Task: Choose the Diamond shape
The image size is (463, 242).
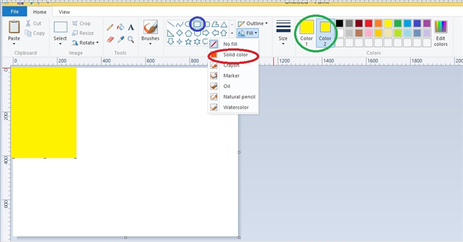Action: click(x=179, y=33)
